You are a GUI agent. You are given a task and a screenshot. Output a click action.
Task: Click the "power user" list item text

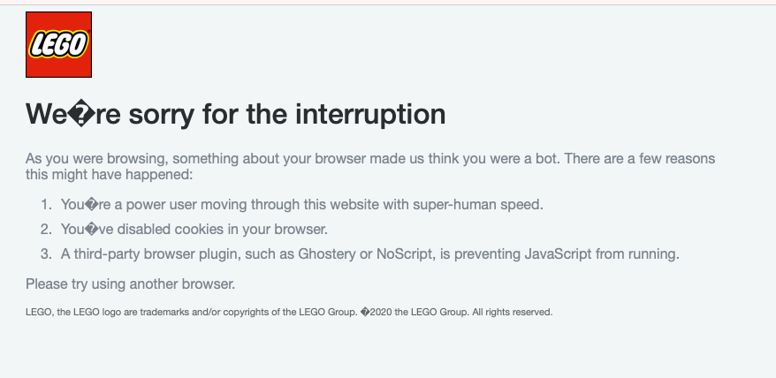pos(301,205)
